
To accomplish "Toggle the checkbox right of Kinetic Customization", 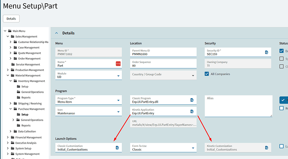I will pos(281,146).
